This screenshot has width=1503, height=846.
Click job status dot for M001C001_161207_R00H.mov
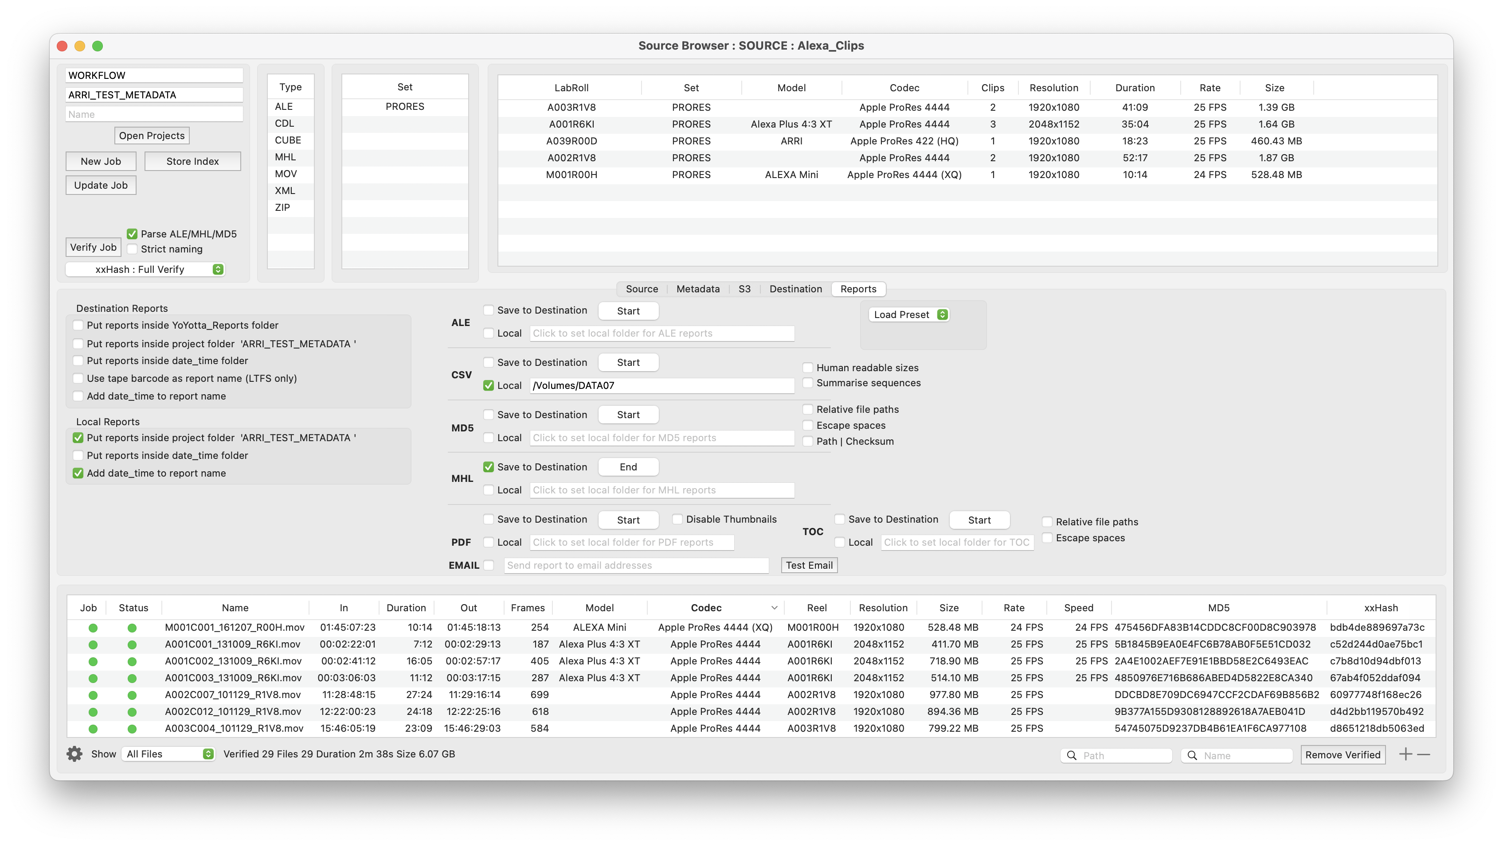click(x=93, y=628)
